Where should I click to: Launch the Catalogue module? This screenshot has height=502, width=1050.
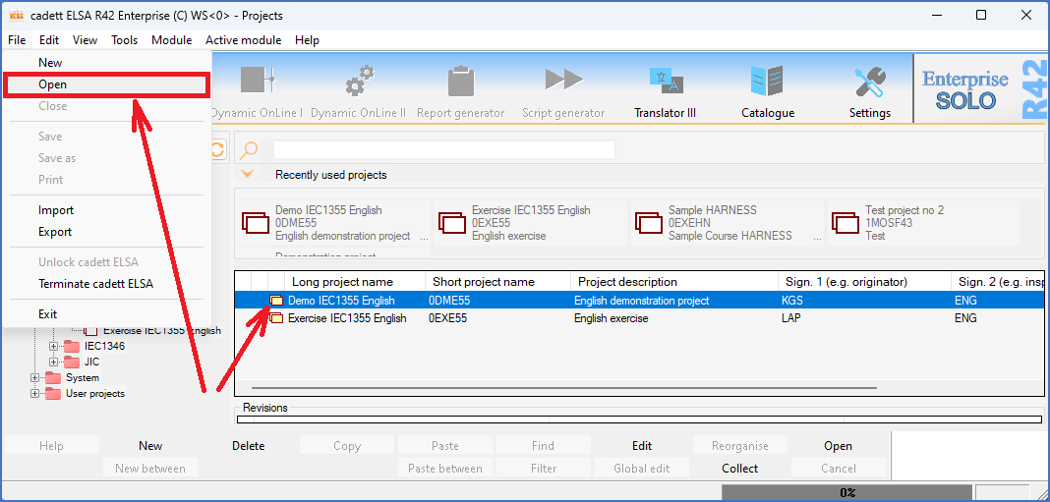(x=767, y=91)
